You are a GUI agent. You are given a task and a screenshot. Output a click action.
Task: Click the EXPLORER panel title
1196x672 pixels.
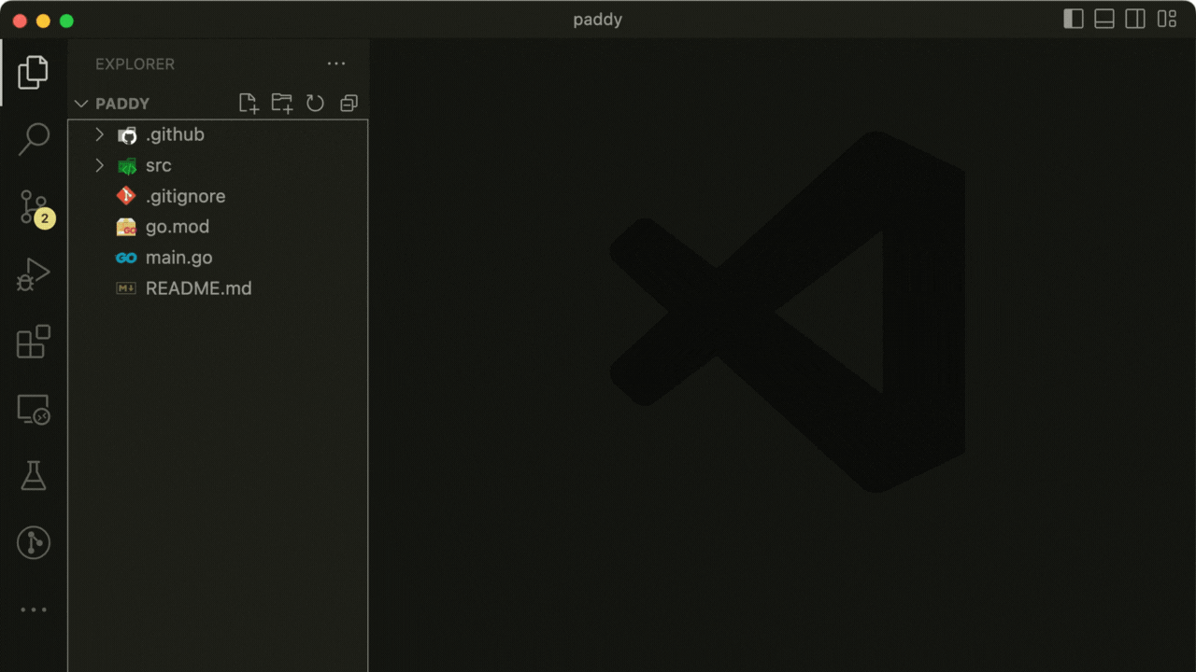pyautogui.click(x=135, y=64)
